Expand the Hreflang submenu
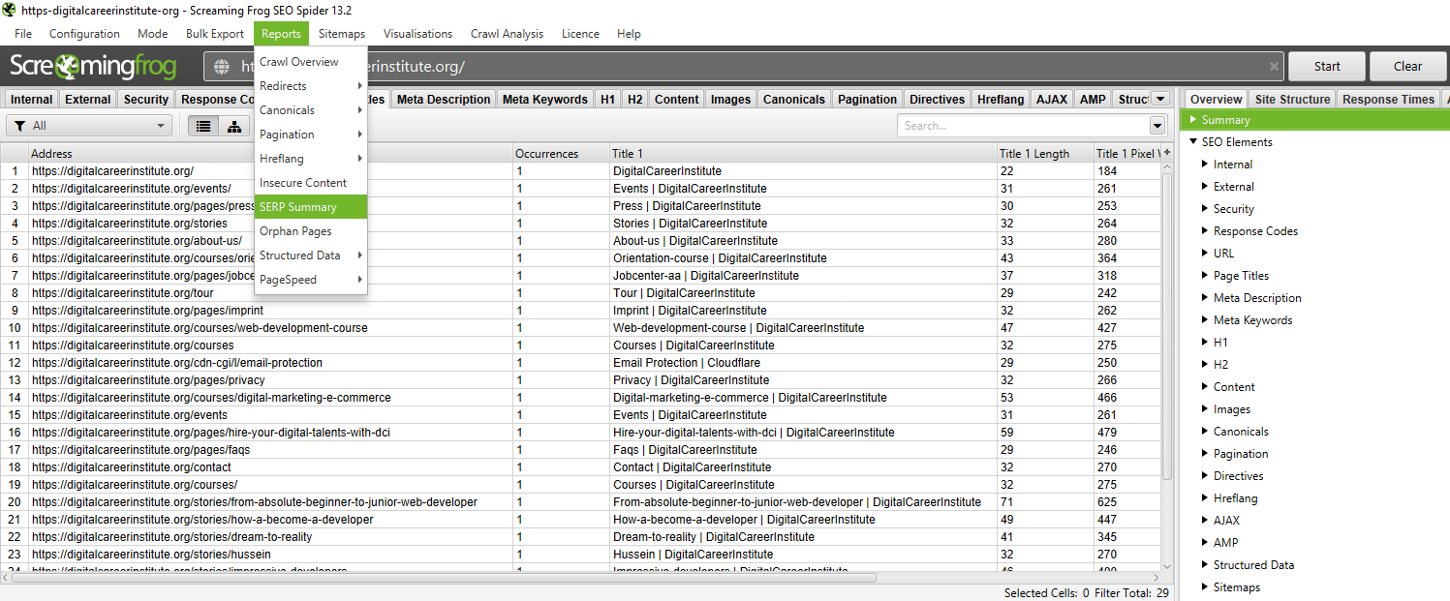Viewport: 1450px width, 601px height. (311, 159)
